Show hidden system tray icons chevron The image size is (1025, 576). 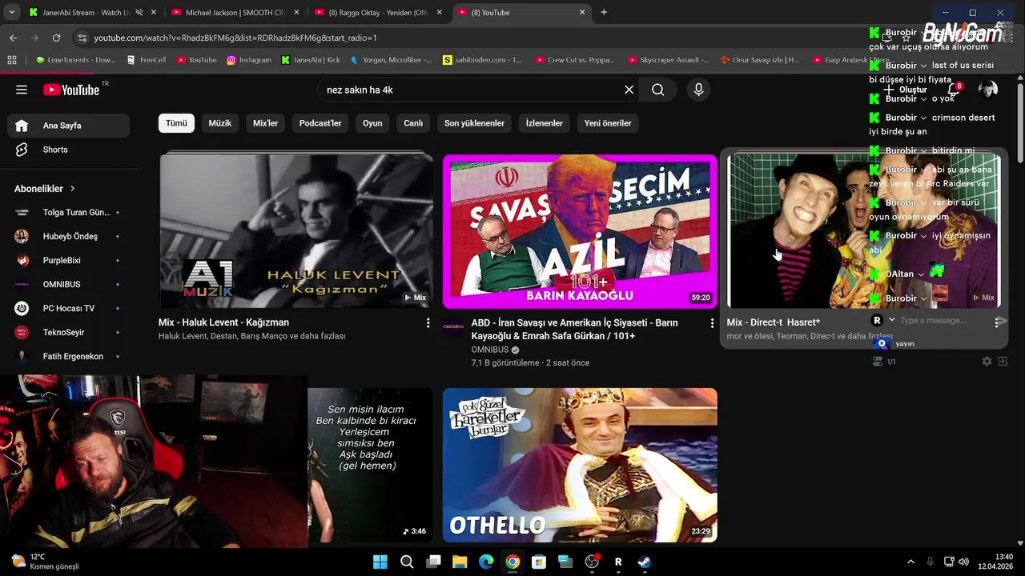click(x=910, y=562)
